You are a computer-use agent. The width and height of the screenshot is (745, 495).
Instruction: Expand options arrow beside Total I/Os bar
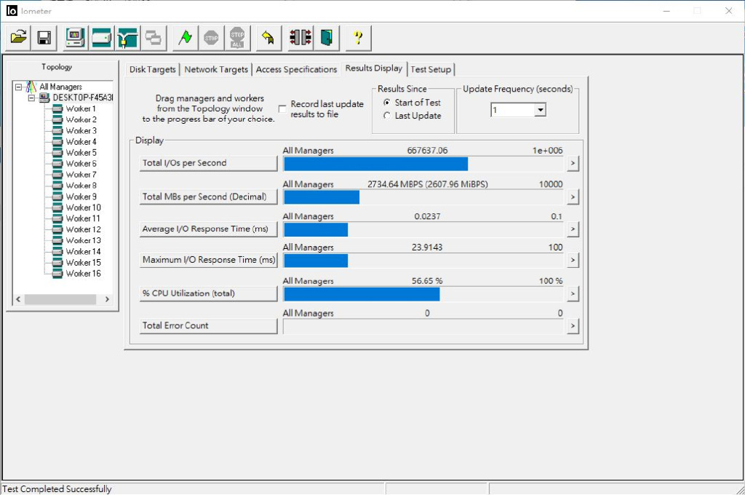point(573,163)
